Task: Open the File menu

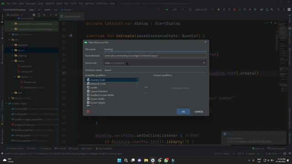Action: (x=8, y=3)
